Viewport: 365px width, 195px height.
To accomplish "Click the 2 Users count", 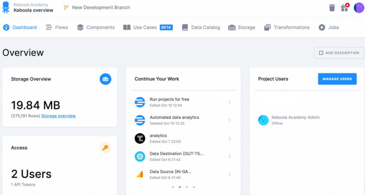I will click(x=31, y=174).
